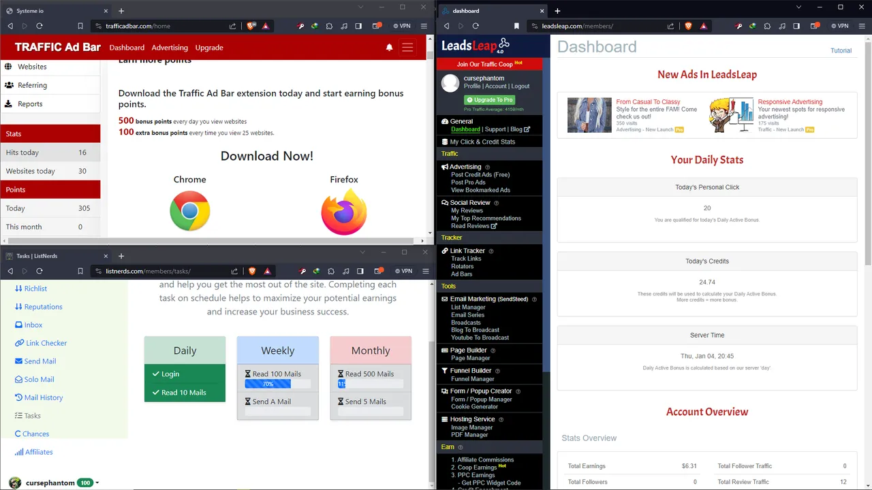Expand cursephantom user dropdown in ListNerds
Viewport: 872px width, 490px height.
tap(97, 483)
